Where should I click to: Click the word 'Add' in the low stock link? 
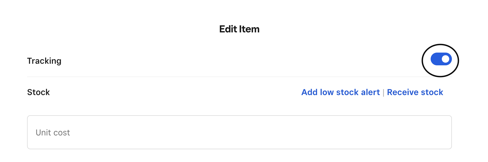coord(309,92)
